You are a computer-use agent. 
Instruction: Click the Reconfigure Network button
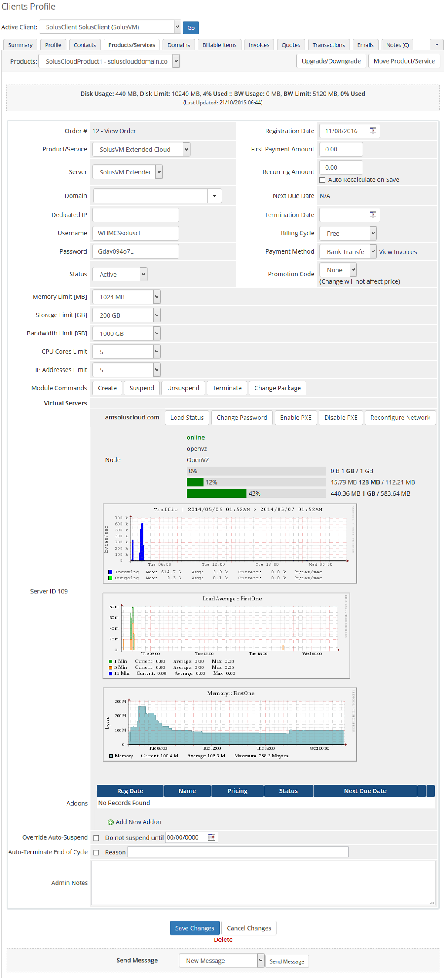click(400, 418)
